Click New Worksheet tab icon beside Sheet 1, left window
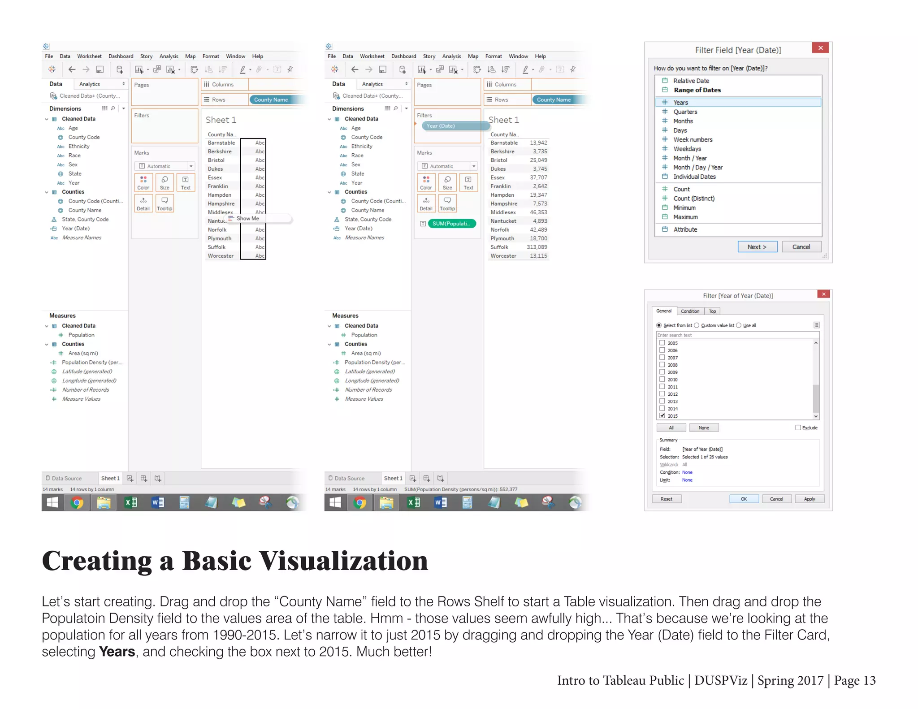This screenshot has width=918, height=709. 130,478
